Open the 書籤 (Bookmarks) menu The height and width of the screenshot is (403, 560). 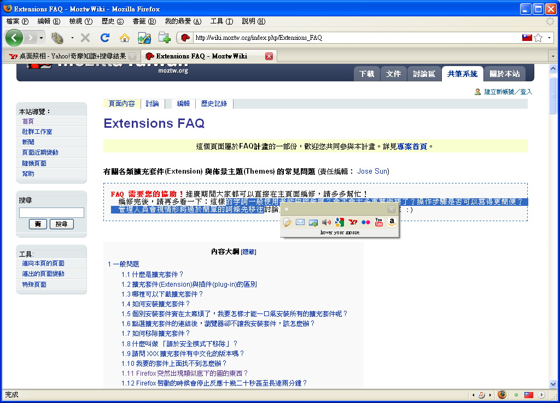click(x=144, y=21)
